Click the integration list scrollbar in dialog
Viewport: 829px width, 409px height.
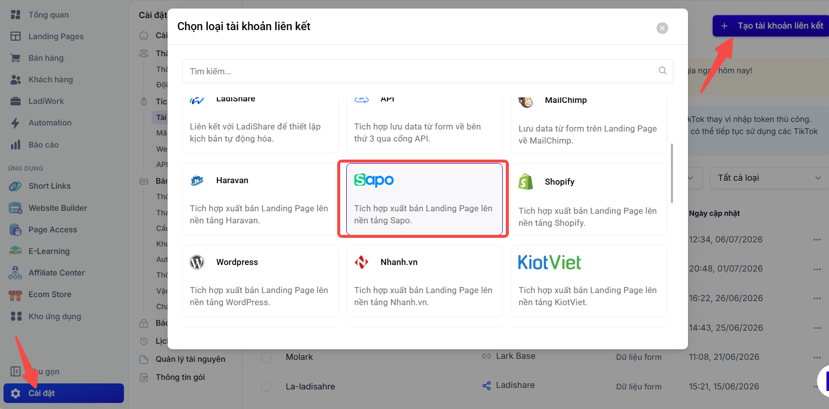[672, 173]
